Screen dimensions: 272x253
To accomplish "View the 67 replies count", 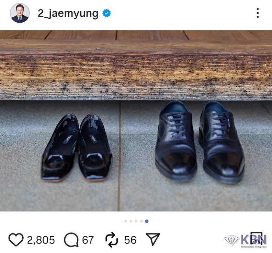I will pos(88,240).
